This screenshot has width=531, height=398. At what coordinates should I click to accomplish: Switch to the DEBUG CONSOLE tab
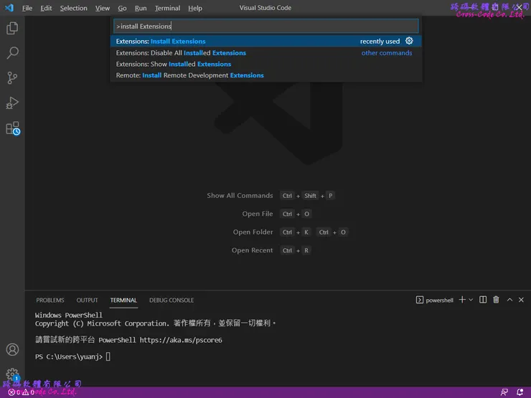[x=171, y=300]
